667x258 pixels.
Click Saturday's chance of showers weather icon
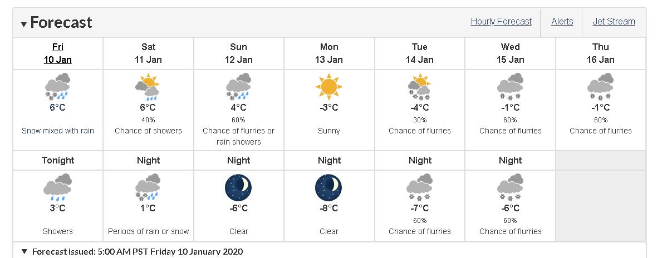pyautogui.click(x=148, y=87)
